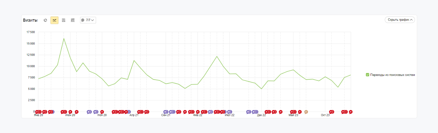Click the Янв 20 axis label
The image size is (438, 133).
coord(38,115)
